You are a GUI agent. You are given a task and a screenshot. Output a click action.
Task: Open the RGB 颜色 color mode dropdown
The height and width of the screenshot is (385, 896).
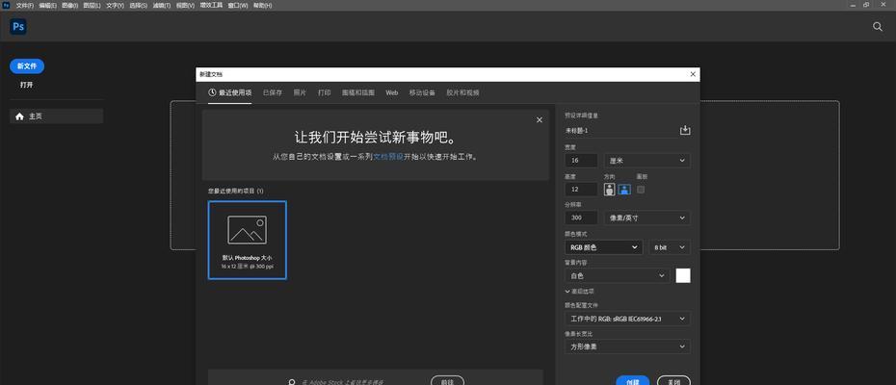604,247
